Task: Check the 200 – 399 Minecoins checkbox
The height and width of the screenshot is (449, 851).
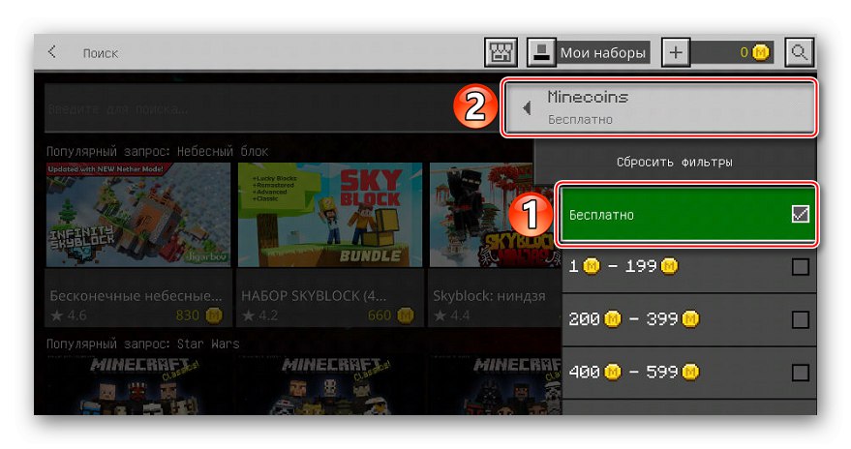Action: (x=801, y=319)
